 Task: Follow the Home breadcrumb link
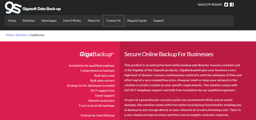click(x=9, y=35)
